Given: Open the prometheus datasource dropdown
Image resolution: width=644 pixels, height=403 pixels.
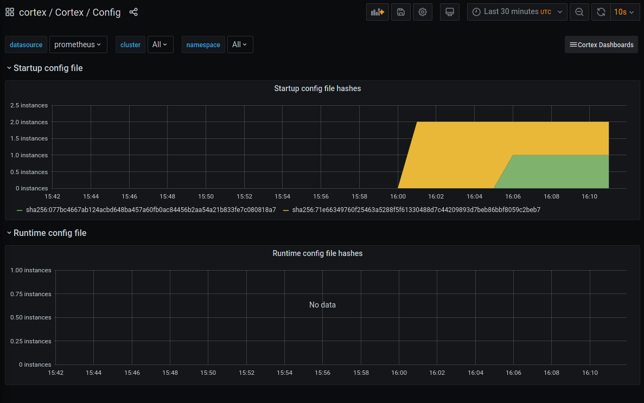Looking at the screenshot, I should [x=78, y=44].
